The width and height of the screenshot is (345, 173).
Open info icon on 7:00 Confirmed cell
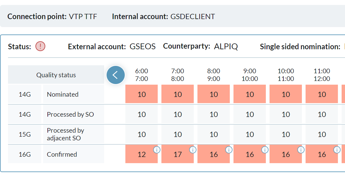(193, 150)
